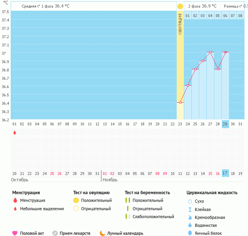Viewport: 248px width, 236px height.
Task: Click the Отрицательный ovulation test empty circle
Action: [x=76, y=209]
